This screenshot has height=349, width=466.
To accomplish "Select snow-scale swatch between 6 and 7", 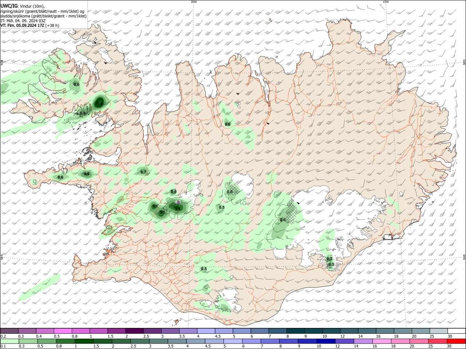I will tap(260, 331).
